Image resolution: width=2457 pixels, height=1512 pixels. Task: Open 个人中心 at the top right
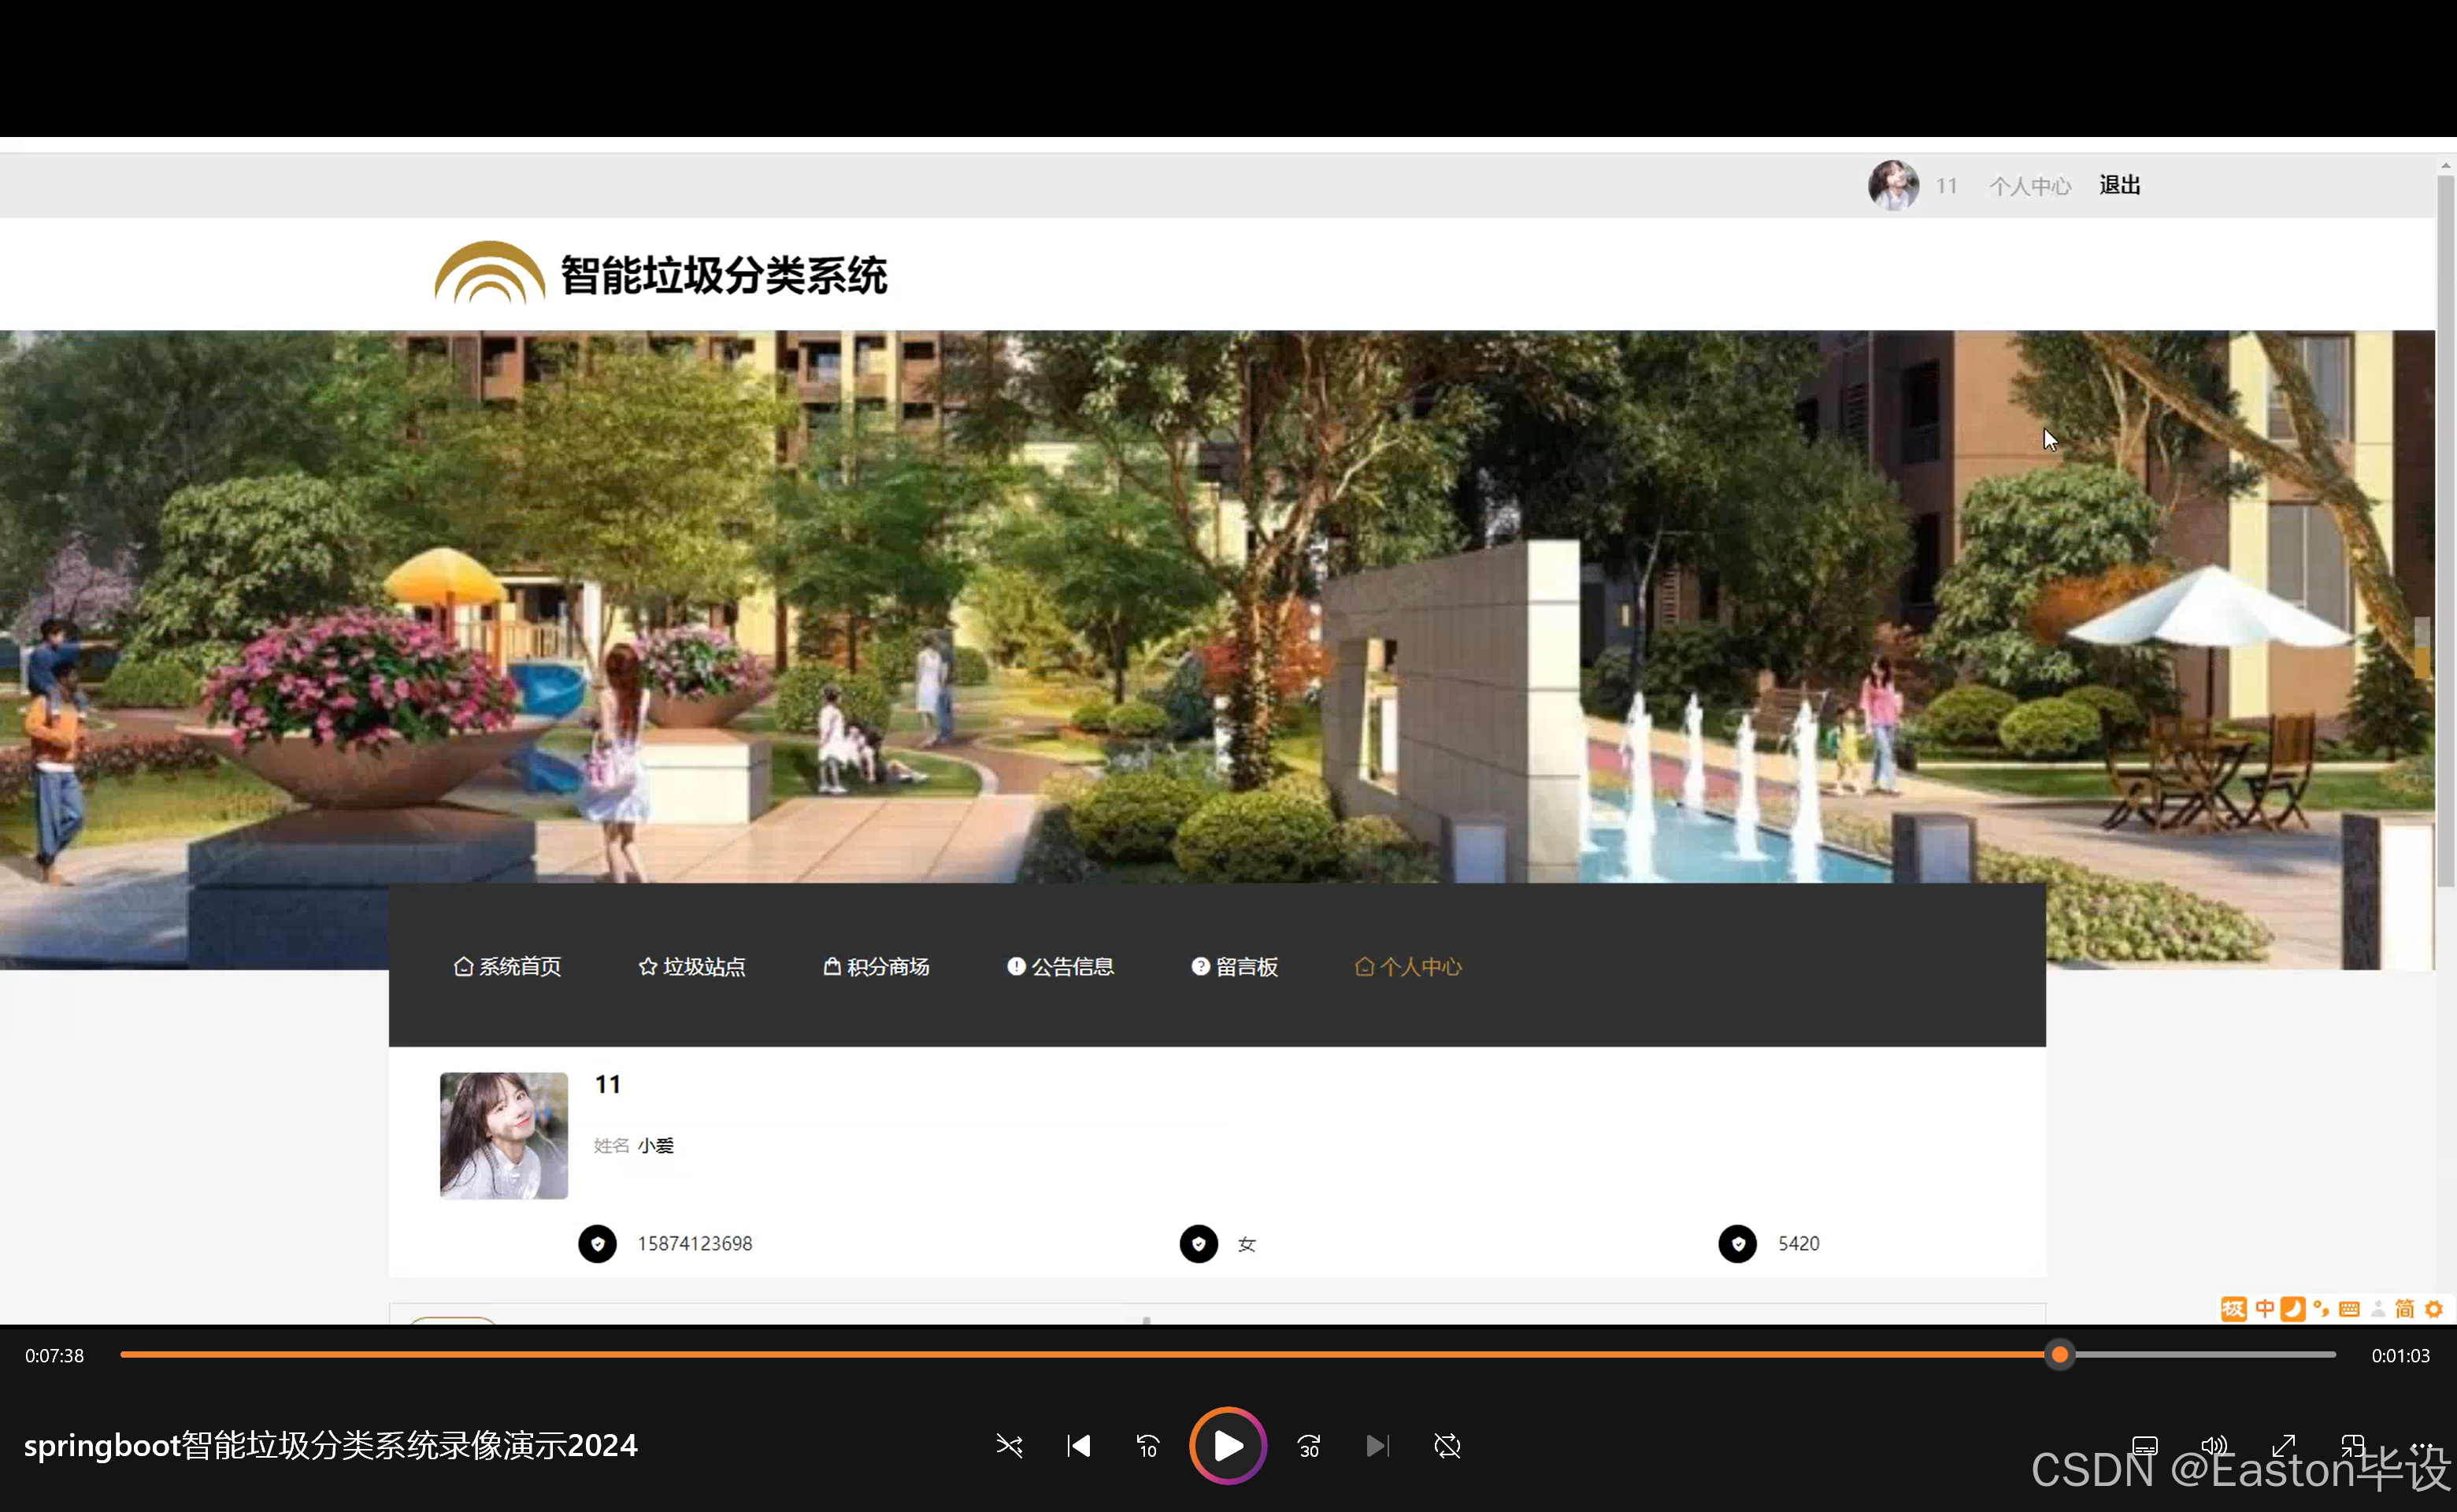2029,185
